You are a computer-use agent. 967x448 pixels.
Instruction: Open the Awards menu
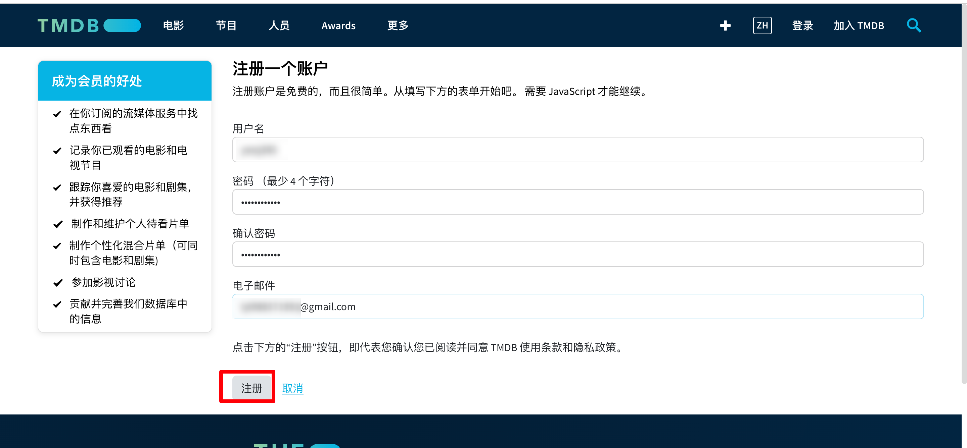[x=338, y=25]
